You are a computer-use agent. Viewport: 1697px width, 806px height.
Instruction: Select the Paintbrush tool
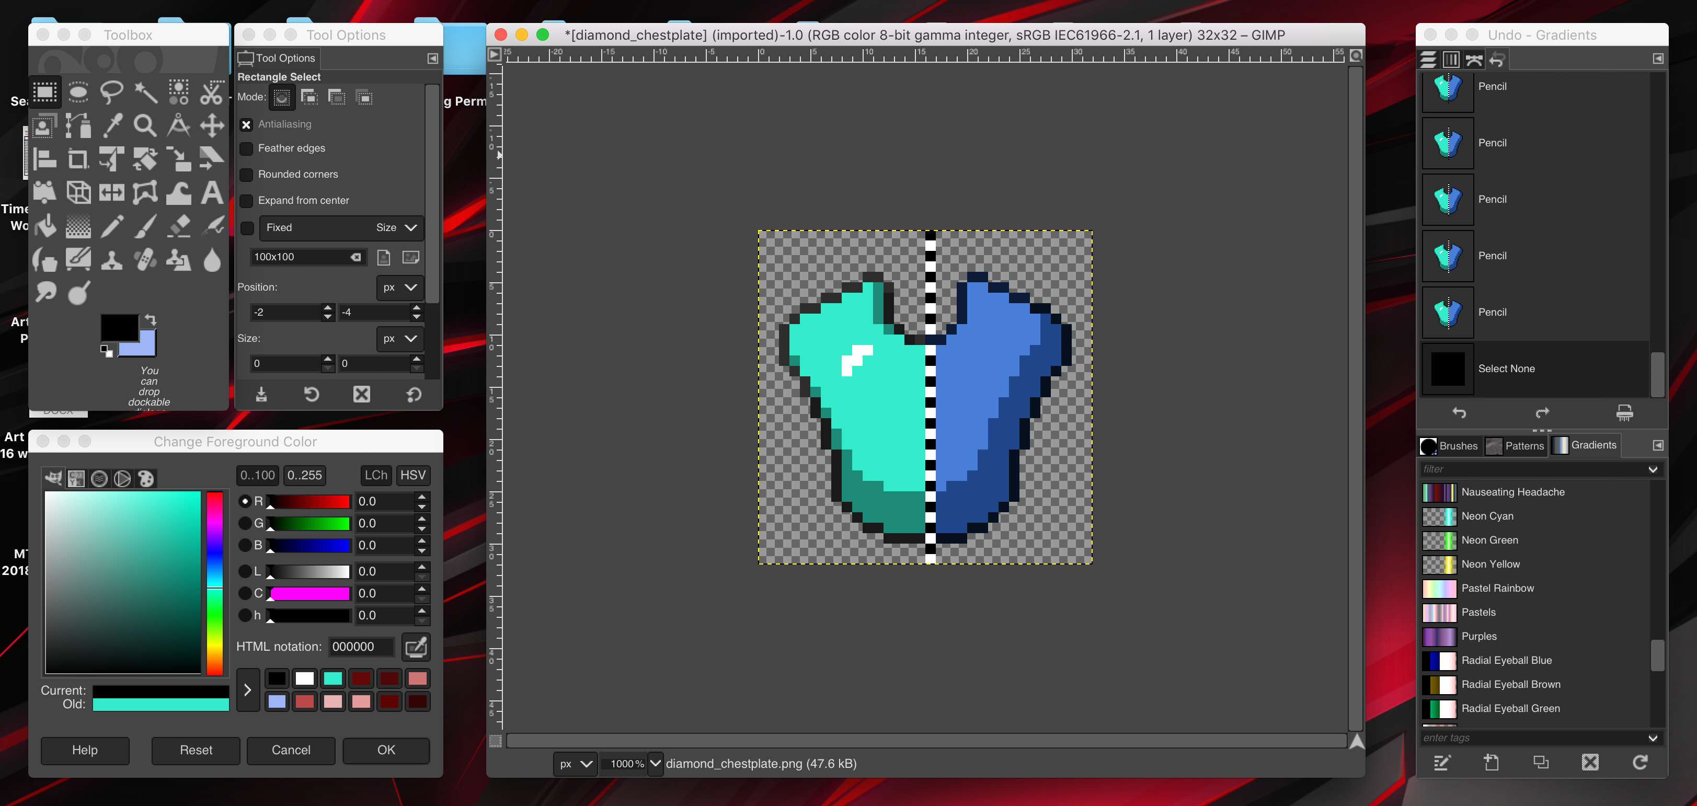coord(145,226)
